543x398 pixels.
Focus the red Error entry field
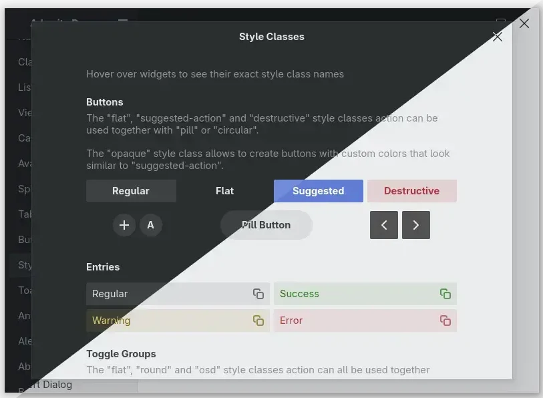point(354,321)
